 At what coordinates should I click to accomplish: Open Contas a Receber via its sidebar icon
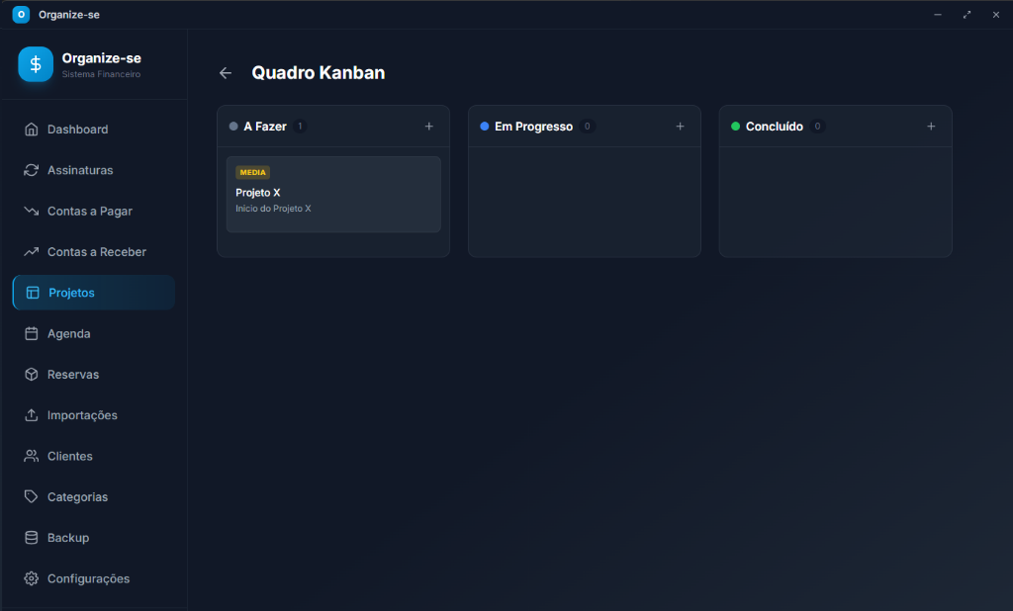pyautogui.click(x=31, y=251)
